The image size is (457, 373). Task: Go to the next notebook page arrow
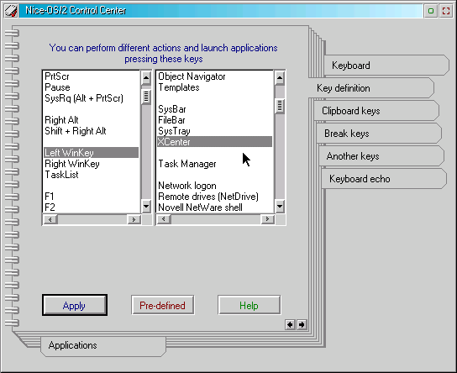302,324
